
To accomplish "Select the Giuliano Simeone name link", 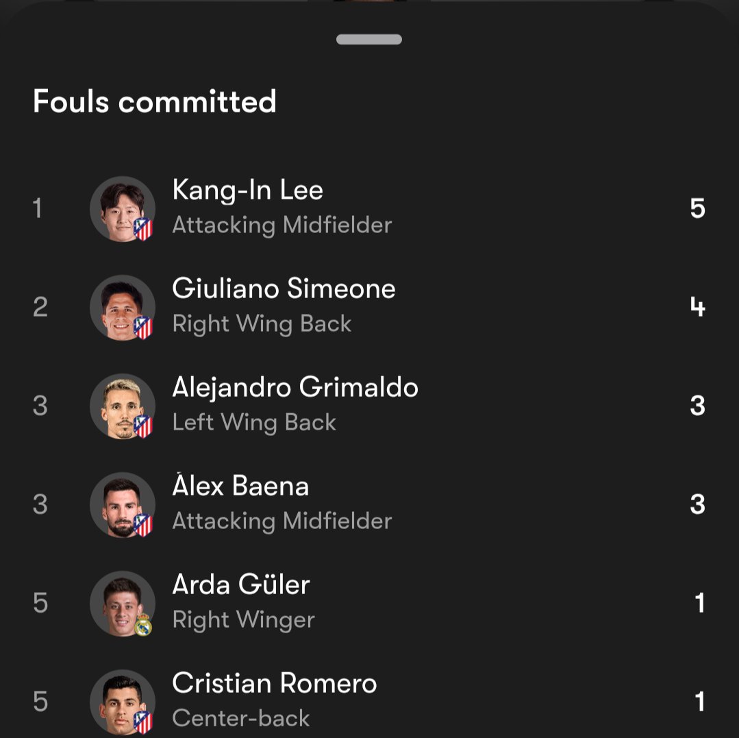I will coord(284,288).
